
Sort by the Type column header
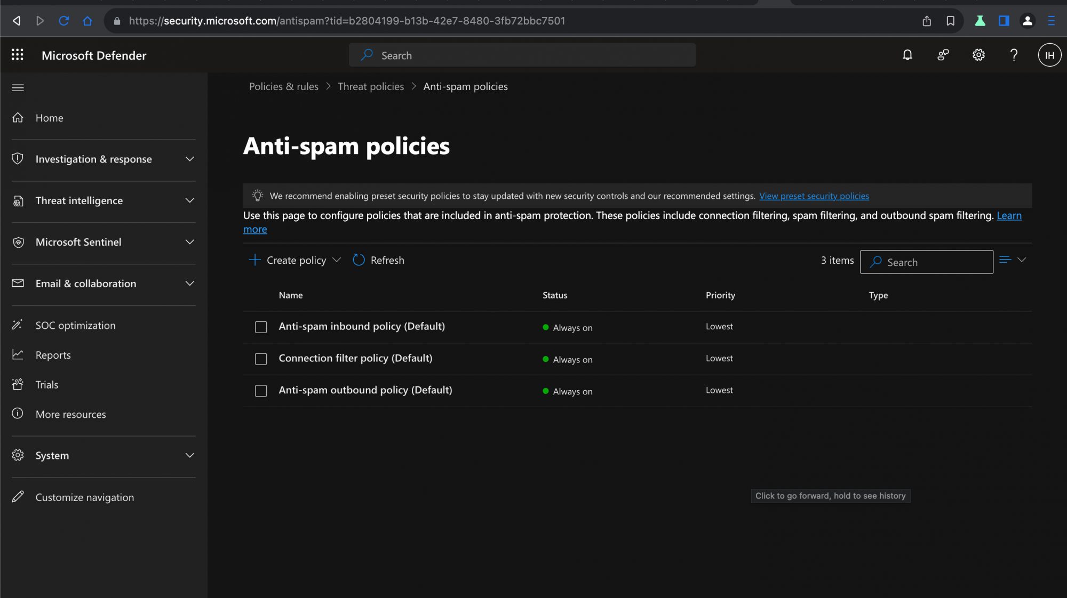click(x=878, y=295)
